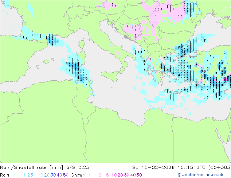
Task: Select the "15..15 UTC" time text
Action: point(191,167)
